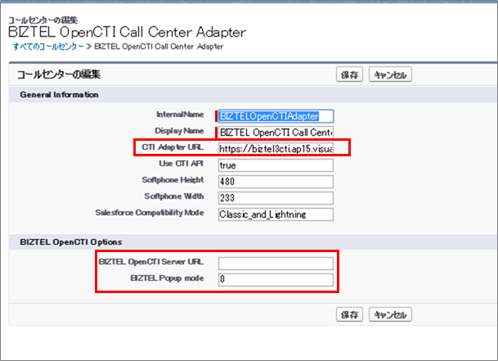Click the コールセンターの編集 panel heading beside the Save button
The image size is (498, 361).
click(59, 74)
